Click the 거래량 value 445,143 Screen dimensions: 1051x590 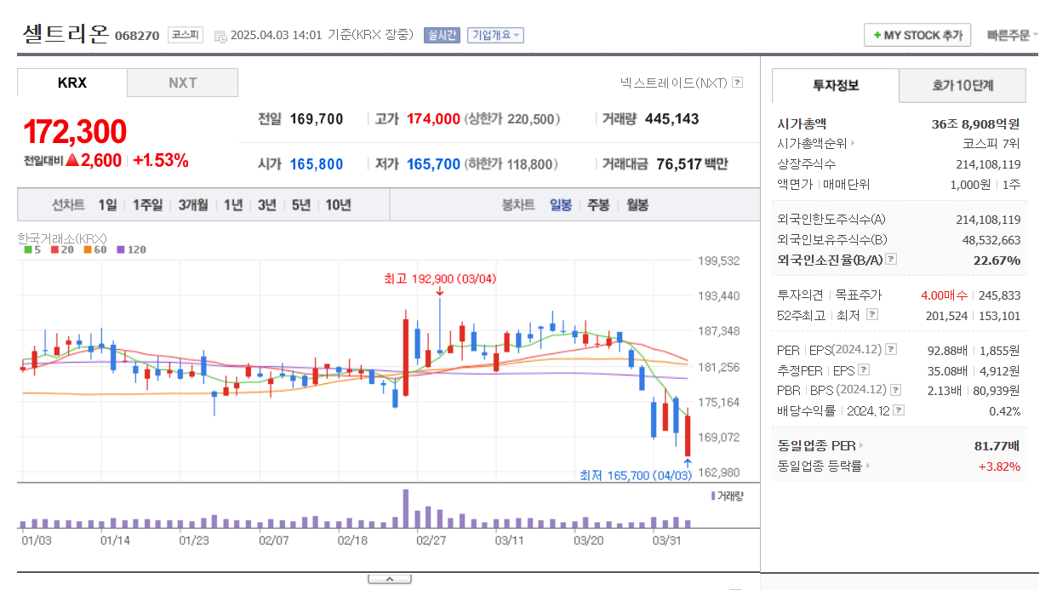click(672, 119)
